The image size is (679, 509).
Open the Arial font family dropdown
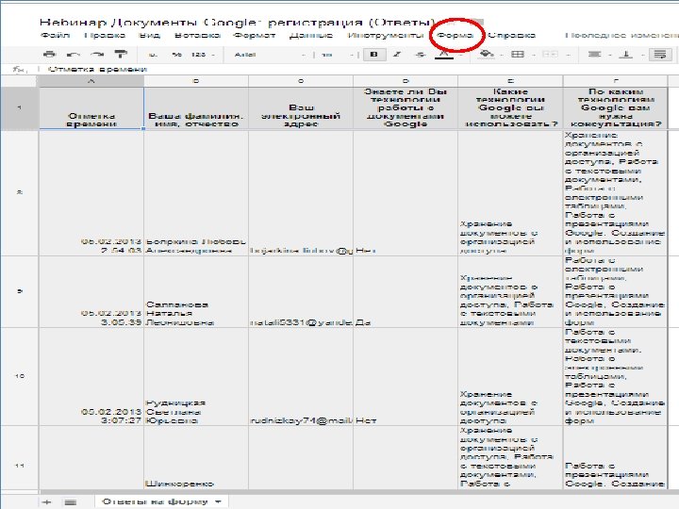(x=270, y=55)
